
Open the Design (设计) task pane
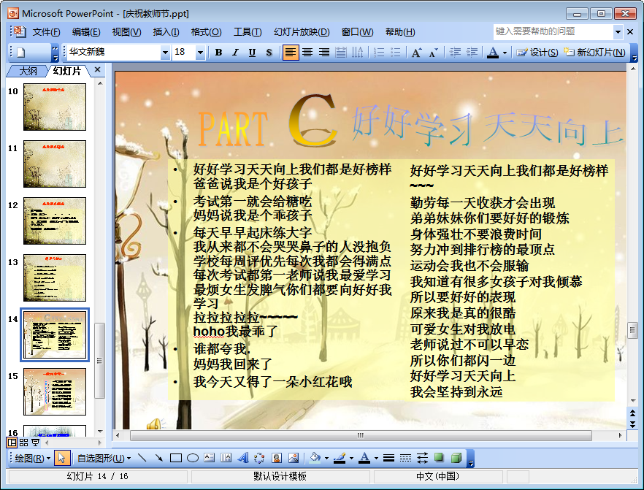click(537, 53)
